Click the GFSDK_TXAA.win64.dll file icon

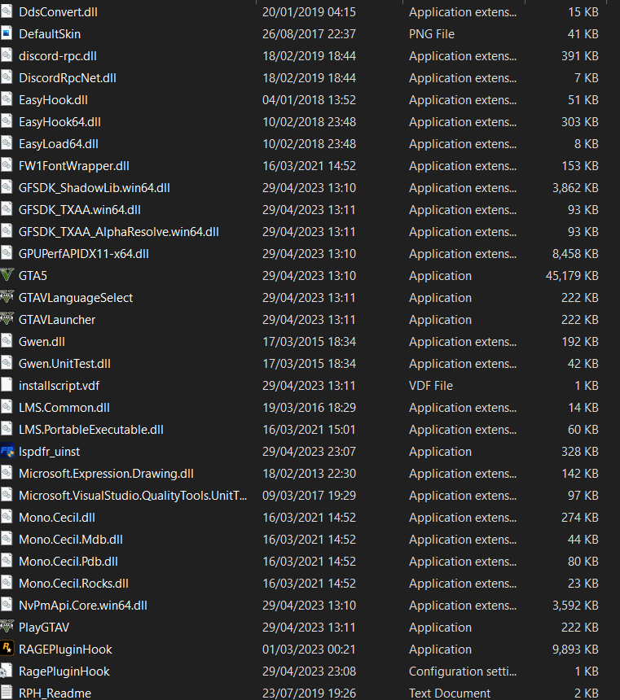(x=7, y=209)
